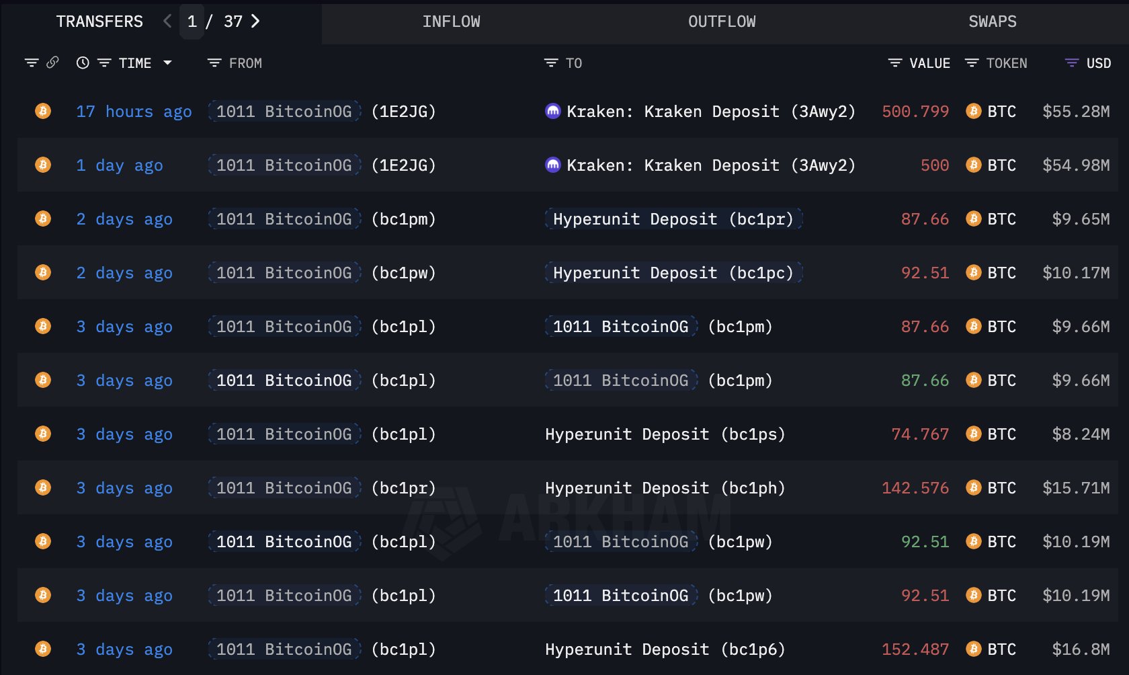
Task: Open Hyperunit Deposit (bc1pr) address
Action: coord(673,219)
